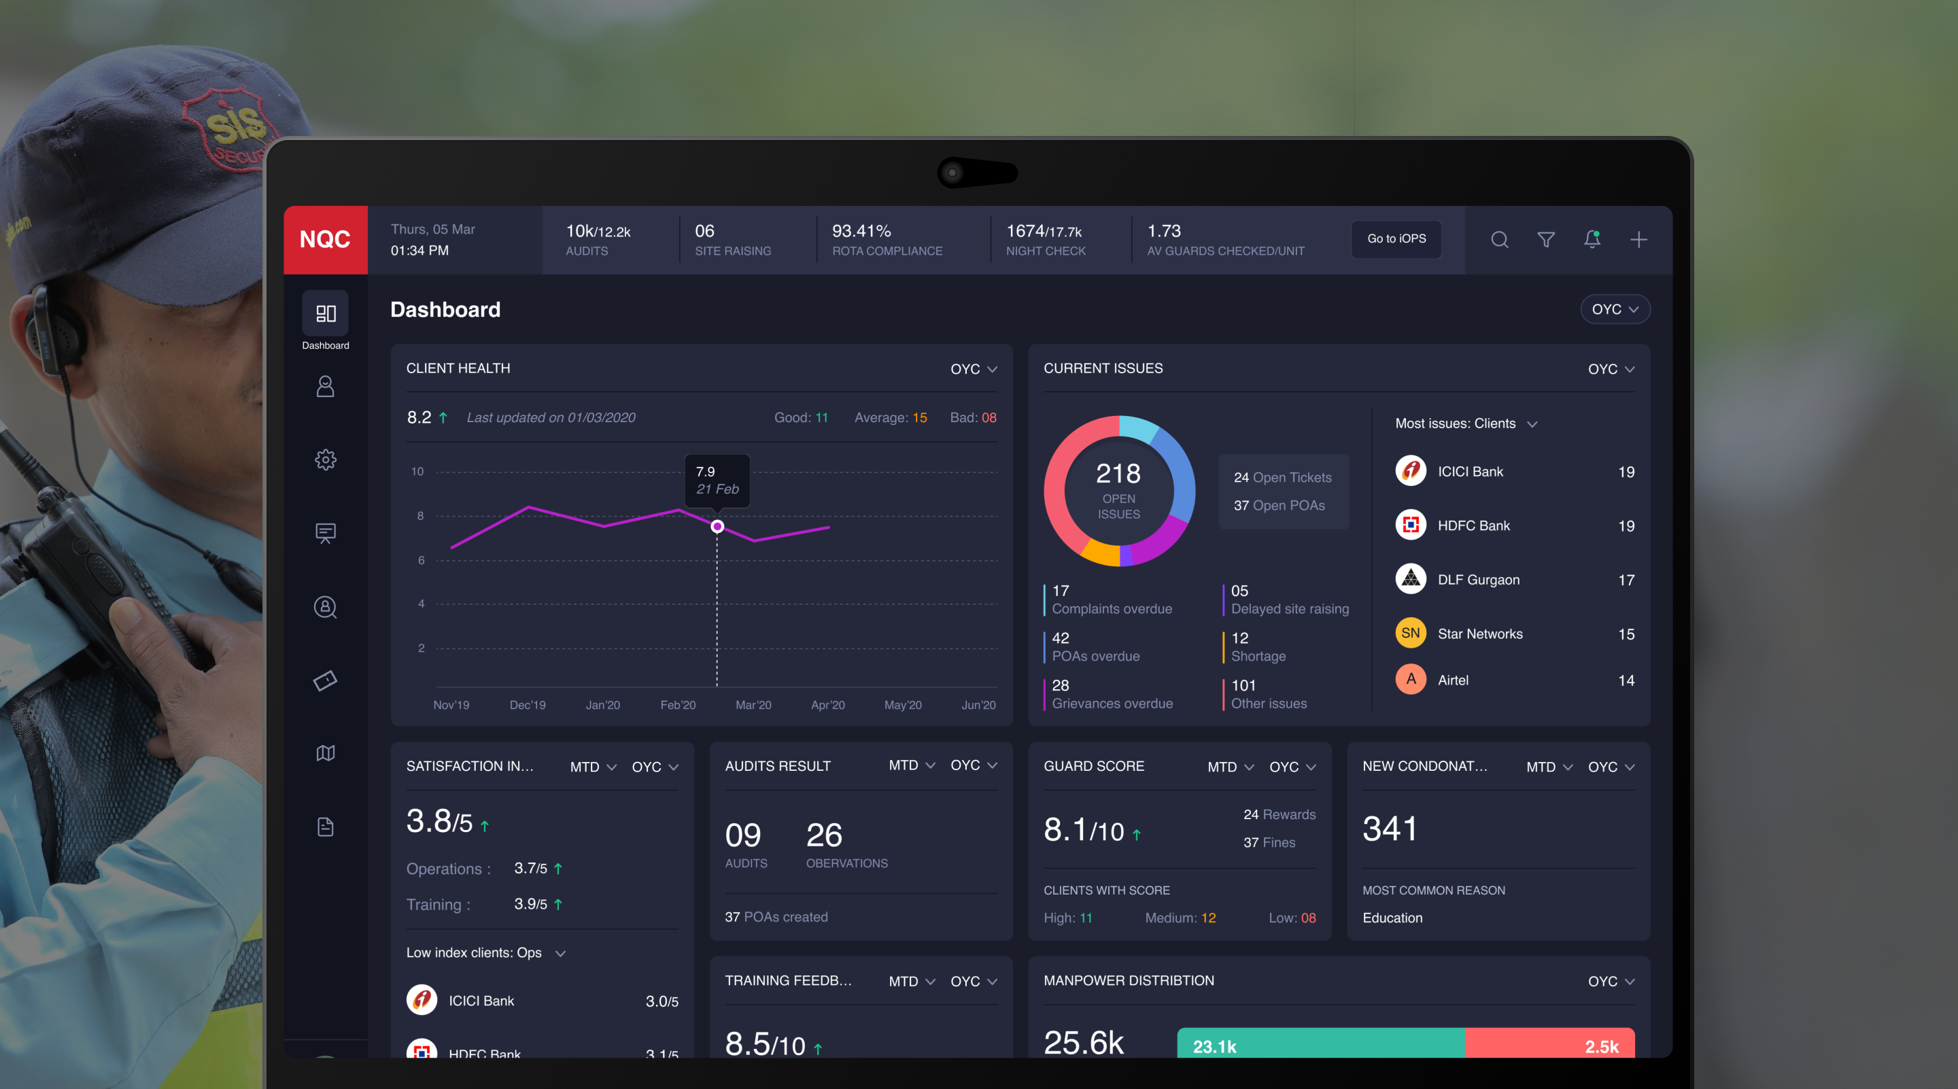Expand Most issues: Clients dropdown
The image size is (1958, 1089).
click(x=1466, y=424)
